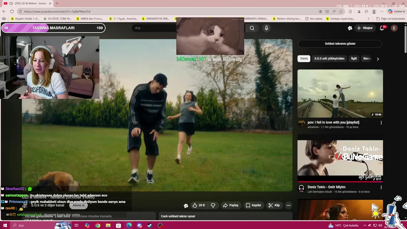The height and width of the screenshot is (229, 407).
Task: Open Microsoft Edge from taskbar
Action: (129, 225)
